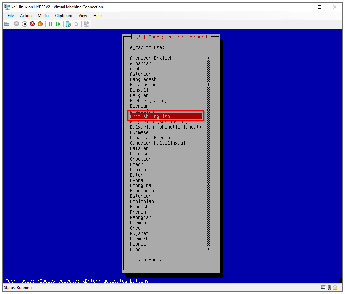345x294 pixels.
Task: Pause the virtual machine using the pause icon
Action: (x=50, y=24)
